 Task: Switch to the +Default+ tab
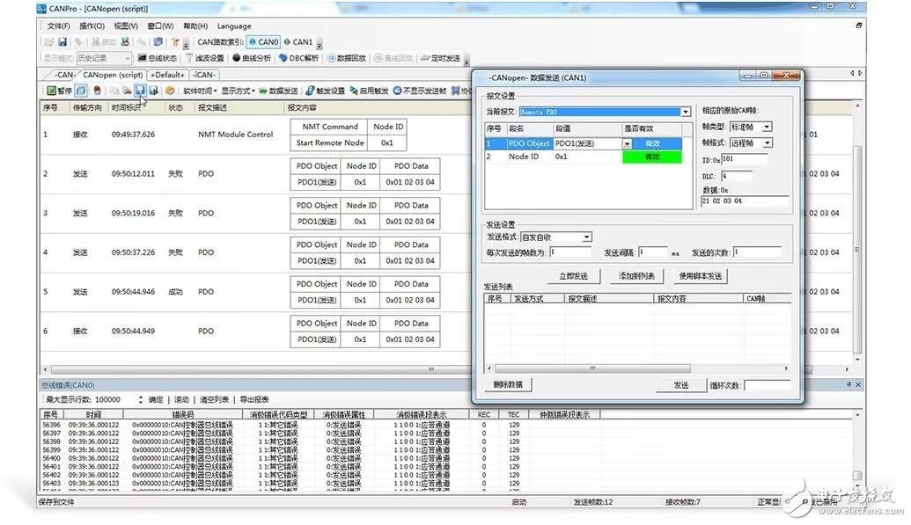(168, 75)
